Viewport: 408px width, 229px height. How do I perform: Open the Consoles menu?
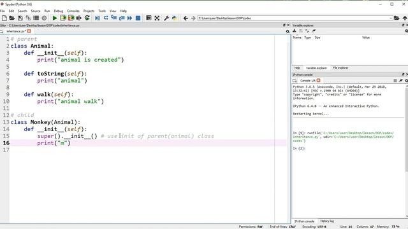[x=73, y=11]
